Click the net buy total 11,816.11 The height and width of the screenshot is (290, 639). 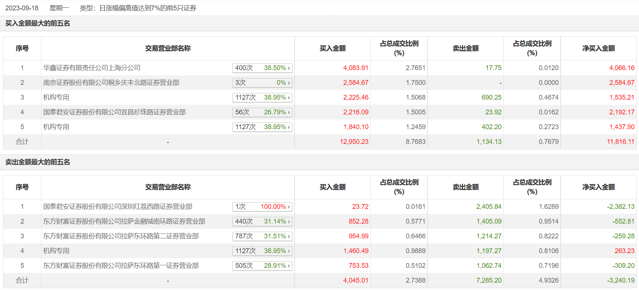tap(621, 142)
